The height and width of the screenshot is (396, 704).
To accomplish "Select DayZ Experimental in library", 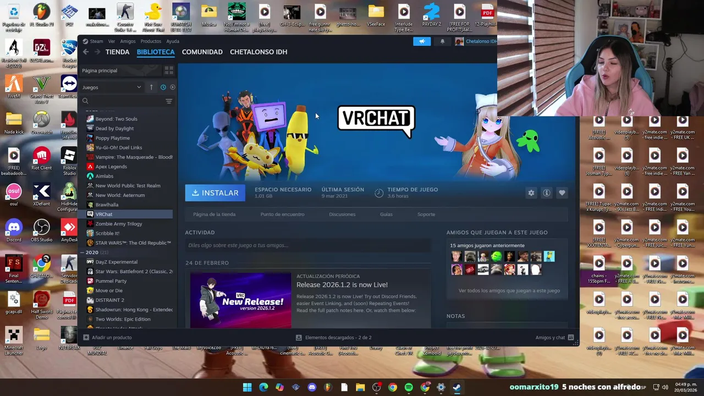I will pyautogui.click(x=117, y=262).
